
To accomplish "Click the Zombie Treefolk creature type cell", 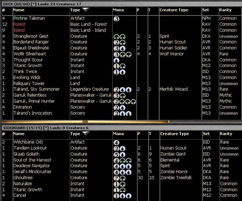I will tap(176, 178).
